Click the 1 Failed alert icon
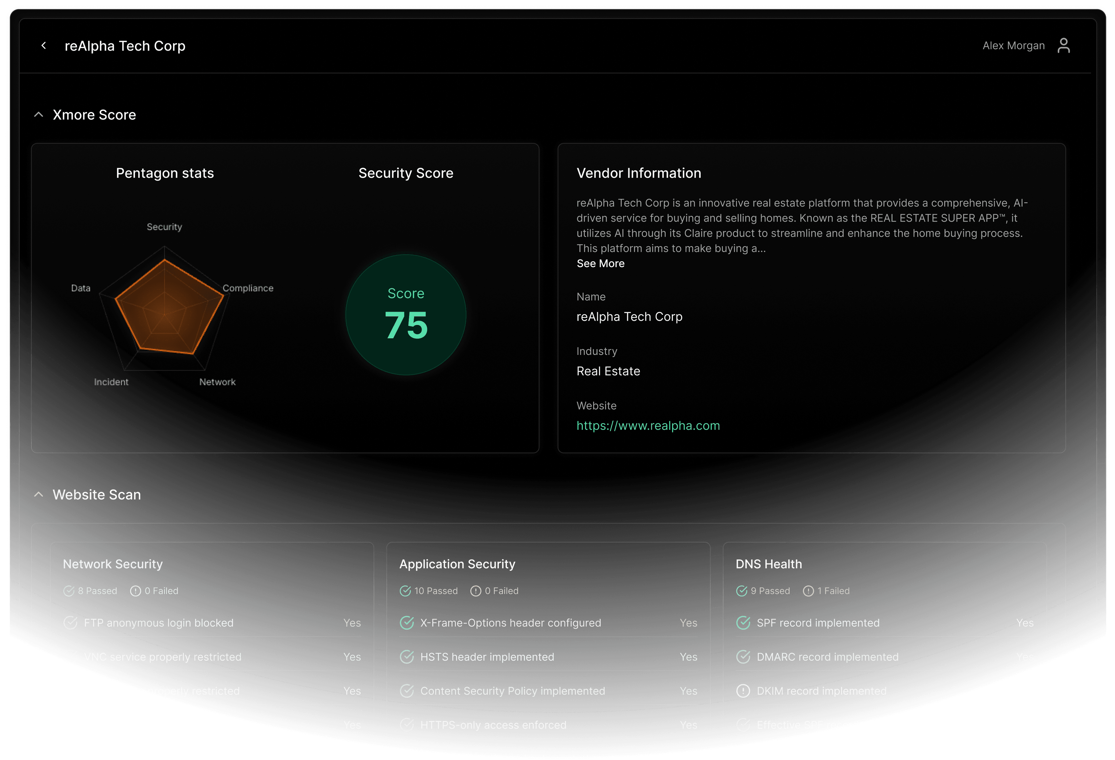 pyautogui.click(x=808, y=591)
